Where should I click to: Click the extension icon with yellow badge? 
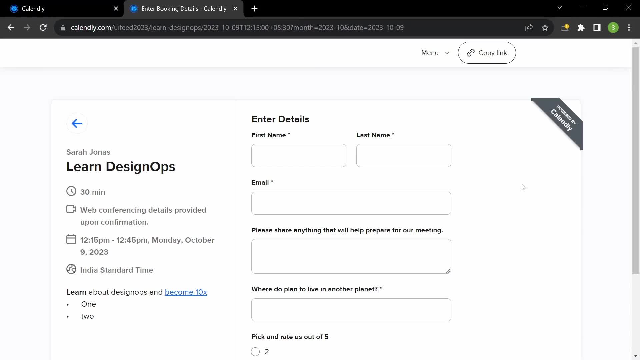[565, 28]
